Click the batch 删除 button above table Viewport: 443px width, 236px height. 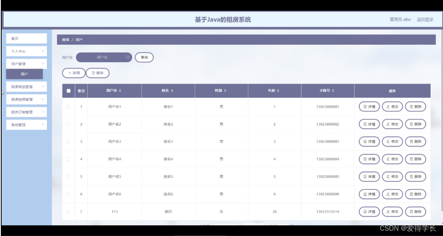(x=97, y=73)
